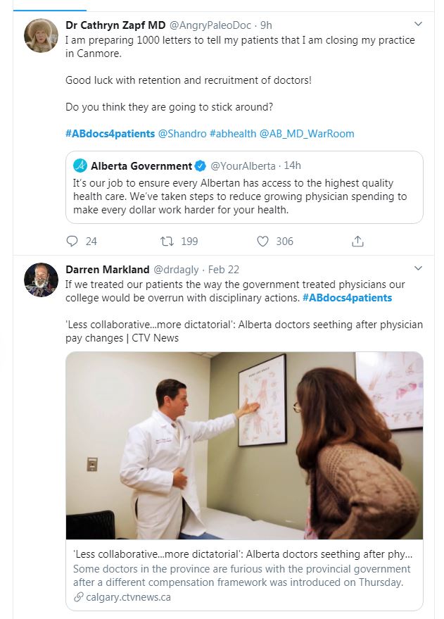Share Dr Cathryn Zapf's tweet
Viewport: 444px width, 619px height.
(357, 242)
